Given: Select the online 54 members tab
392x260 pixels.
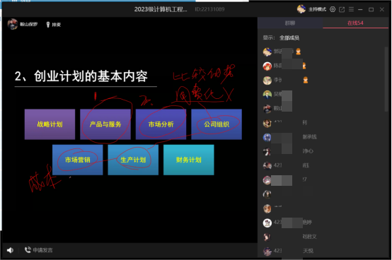Looking at the screenshot, I should (355, 23).
